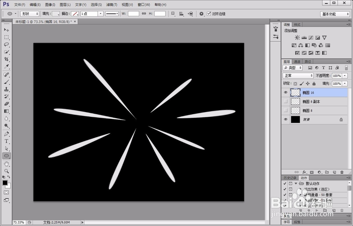Hide the 椭圆 16 layer
Screen dimensions: 353x226
(x=286, y=93)
